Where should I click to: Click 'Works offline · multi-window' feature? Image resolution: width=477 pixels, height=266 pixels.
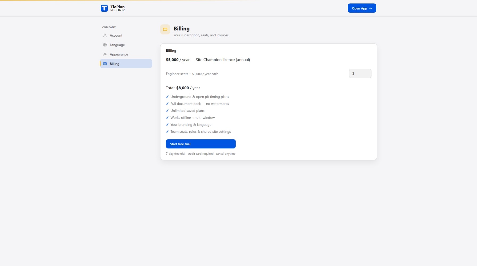tap(193, 118)
